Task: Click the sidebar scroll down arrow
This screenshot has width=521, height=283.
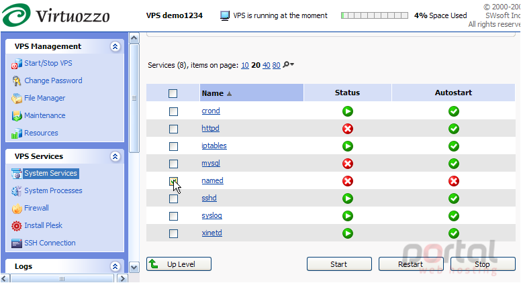Action: coord(134,267)
